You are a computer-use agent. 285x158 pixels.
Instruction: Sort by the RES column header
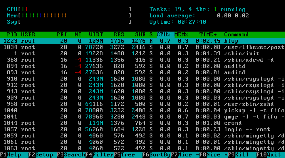119,35
